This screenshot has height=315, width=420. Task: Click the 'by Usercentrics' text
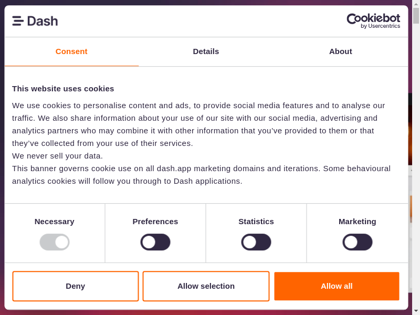pyautogui.click(x=380, y=26)
